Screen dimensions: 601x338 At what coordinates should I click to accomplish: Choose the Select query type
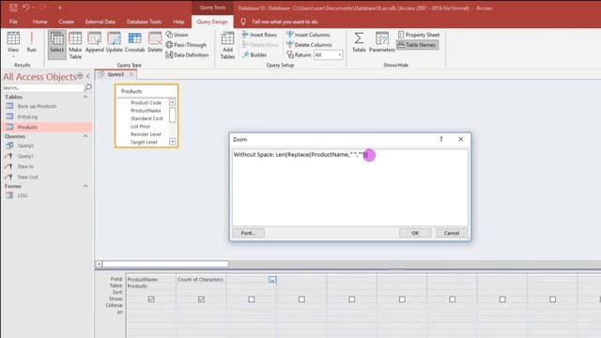click(56, 45)
